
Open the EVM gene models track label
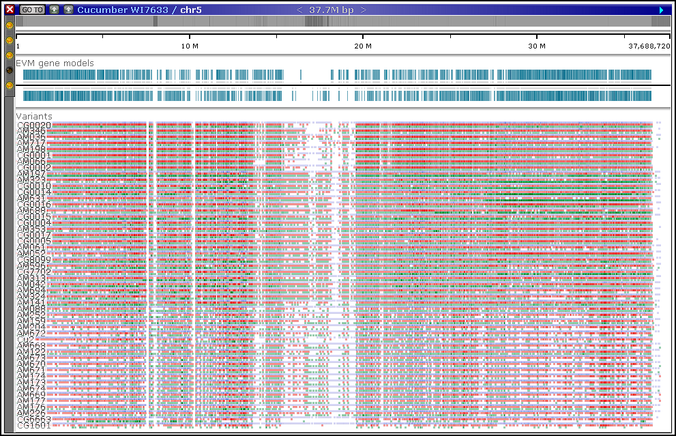click(55, 63)
